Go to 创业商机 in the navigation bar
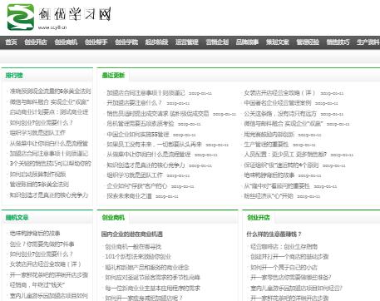The height and width of the screenshot is (301, 380). [66, 42]
